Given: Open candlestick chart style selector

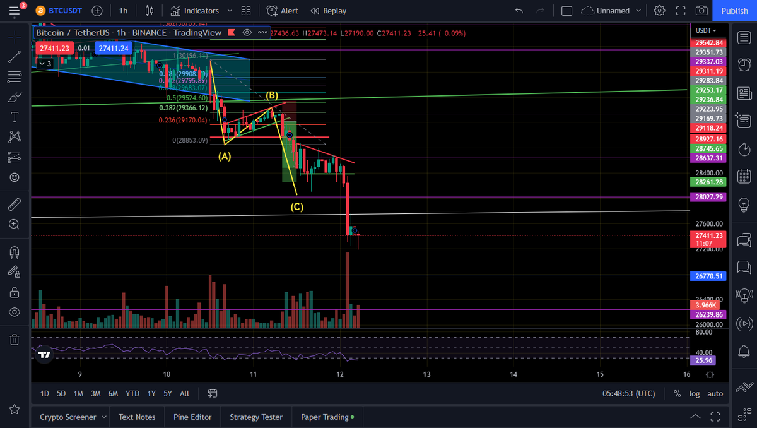Looking at the screenshot, I should pyautogui.click(x=150, y=11).
